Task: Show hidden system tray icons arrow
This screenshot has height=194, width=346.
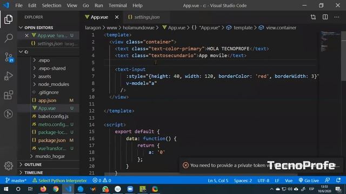Action: [x=271, y=189]
